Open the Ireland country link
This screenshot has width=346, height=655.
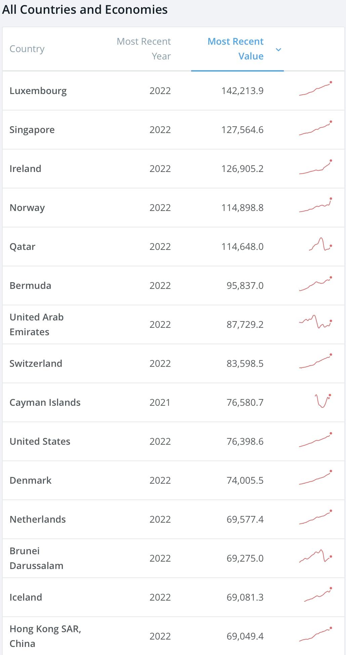[x=25, y=169]
